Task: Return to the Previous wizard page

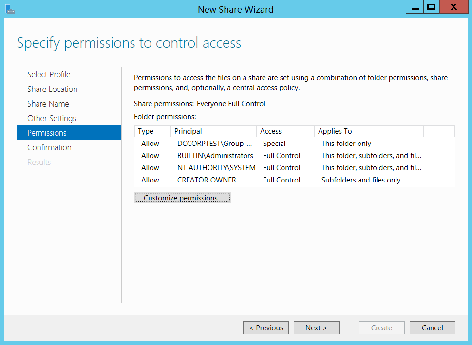Action: coord(266,327)
